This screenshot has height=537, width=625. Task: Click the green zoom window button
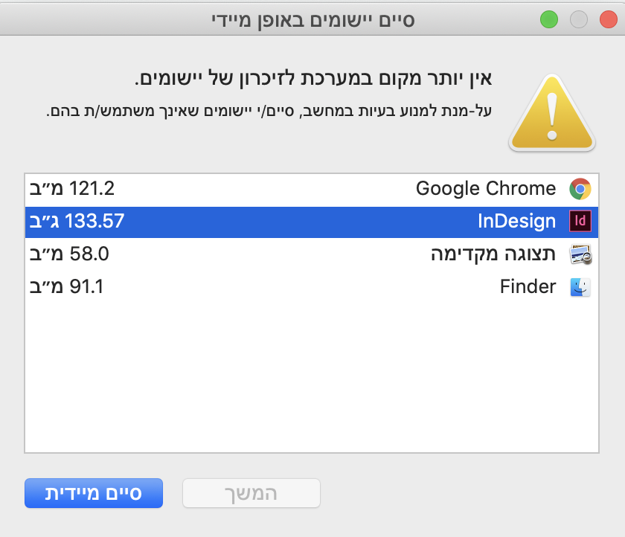tap(549, 20)
